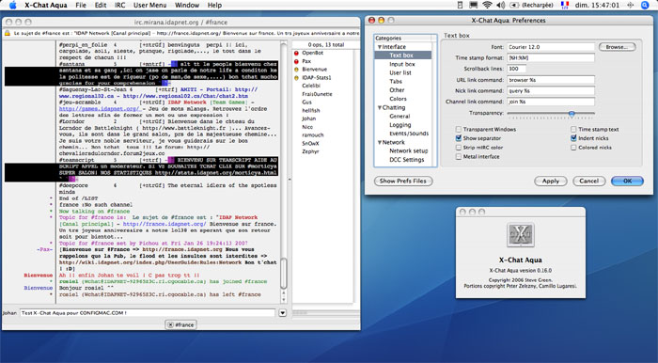Toggle the Metal interface checkbox

pos(459,156)
